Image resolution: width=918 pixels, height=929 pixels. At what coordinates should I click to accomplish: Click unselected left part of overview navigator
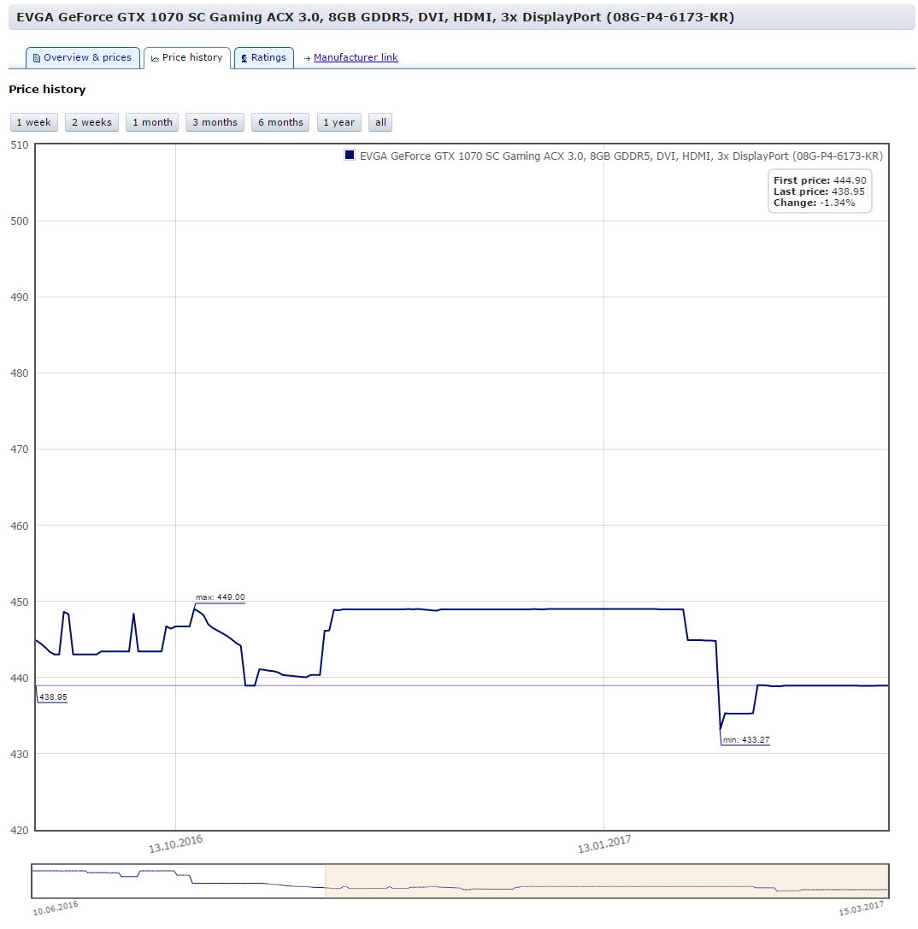(x=179, y=881)
